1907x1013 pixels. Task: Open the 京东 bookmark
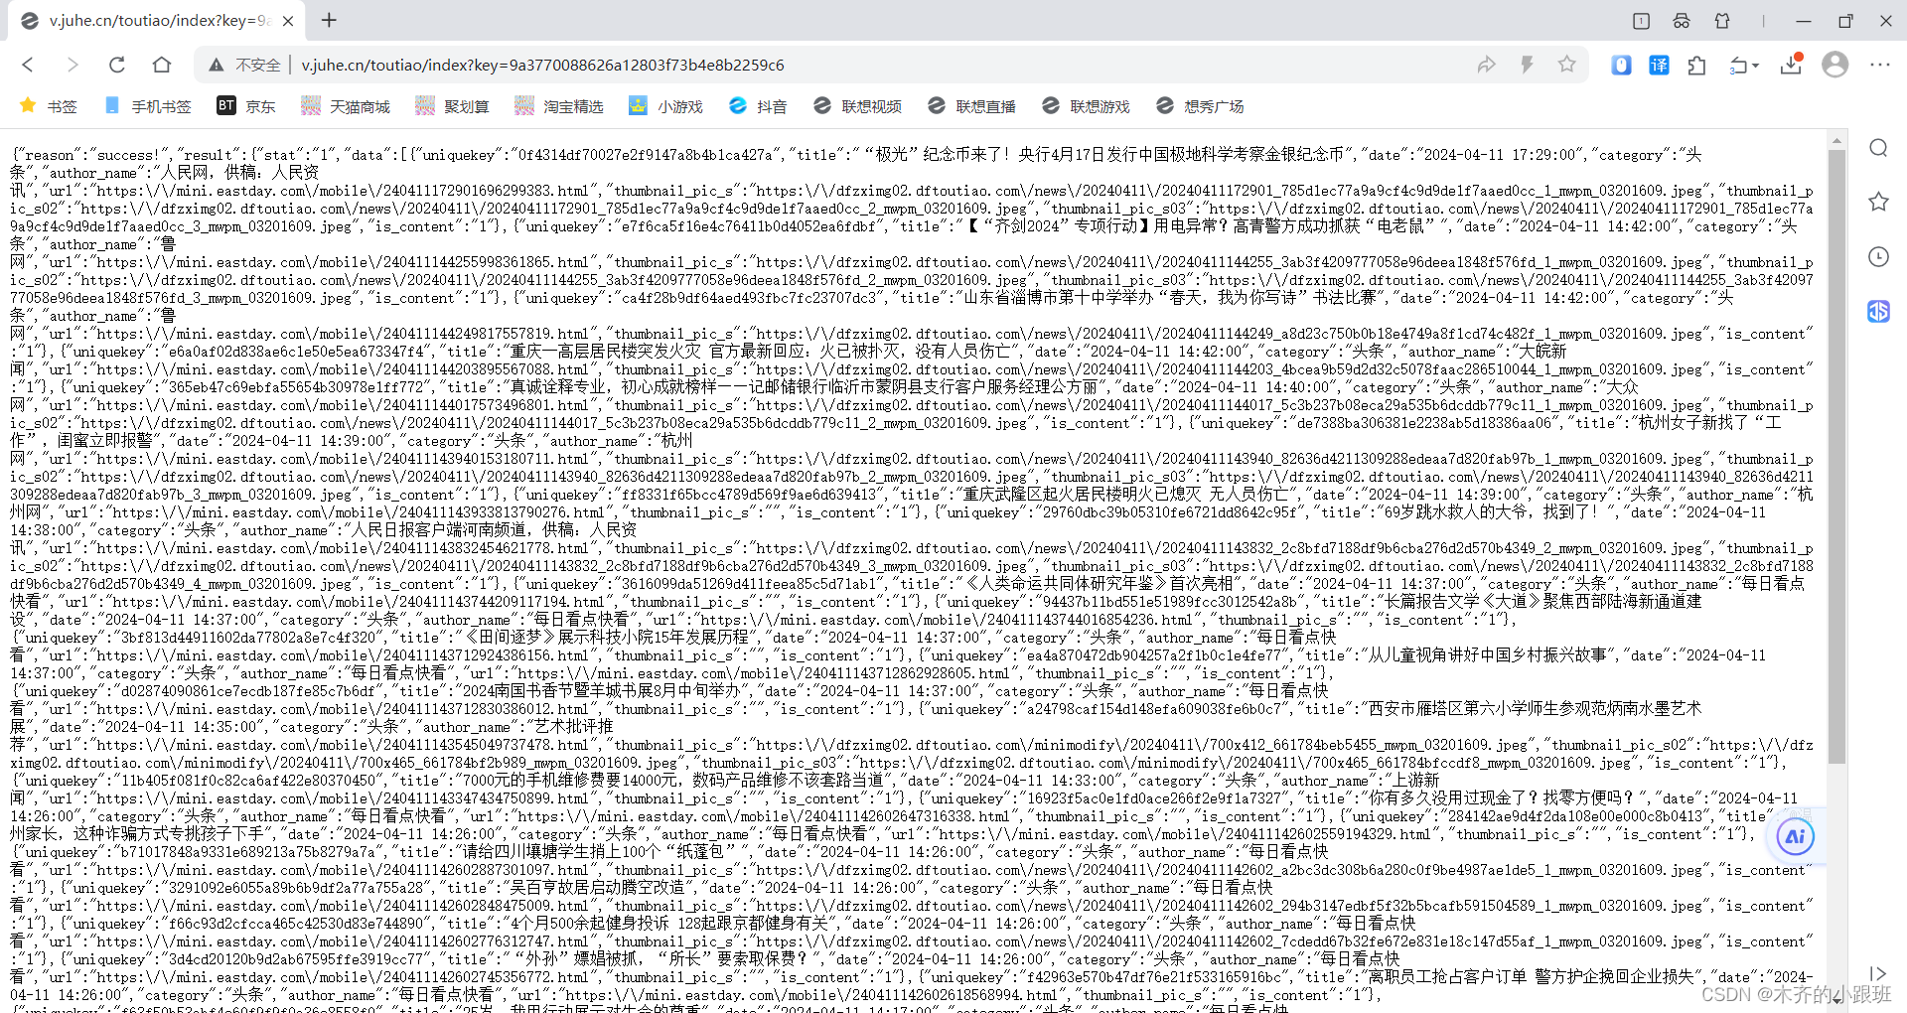[246, 105]
